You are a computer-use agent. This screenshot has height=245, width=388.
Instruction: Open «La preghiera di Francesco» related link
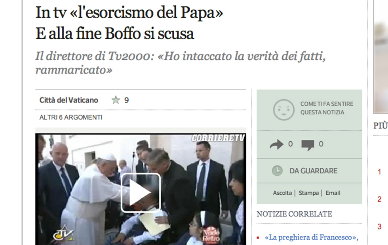pos(312,237)
